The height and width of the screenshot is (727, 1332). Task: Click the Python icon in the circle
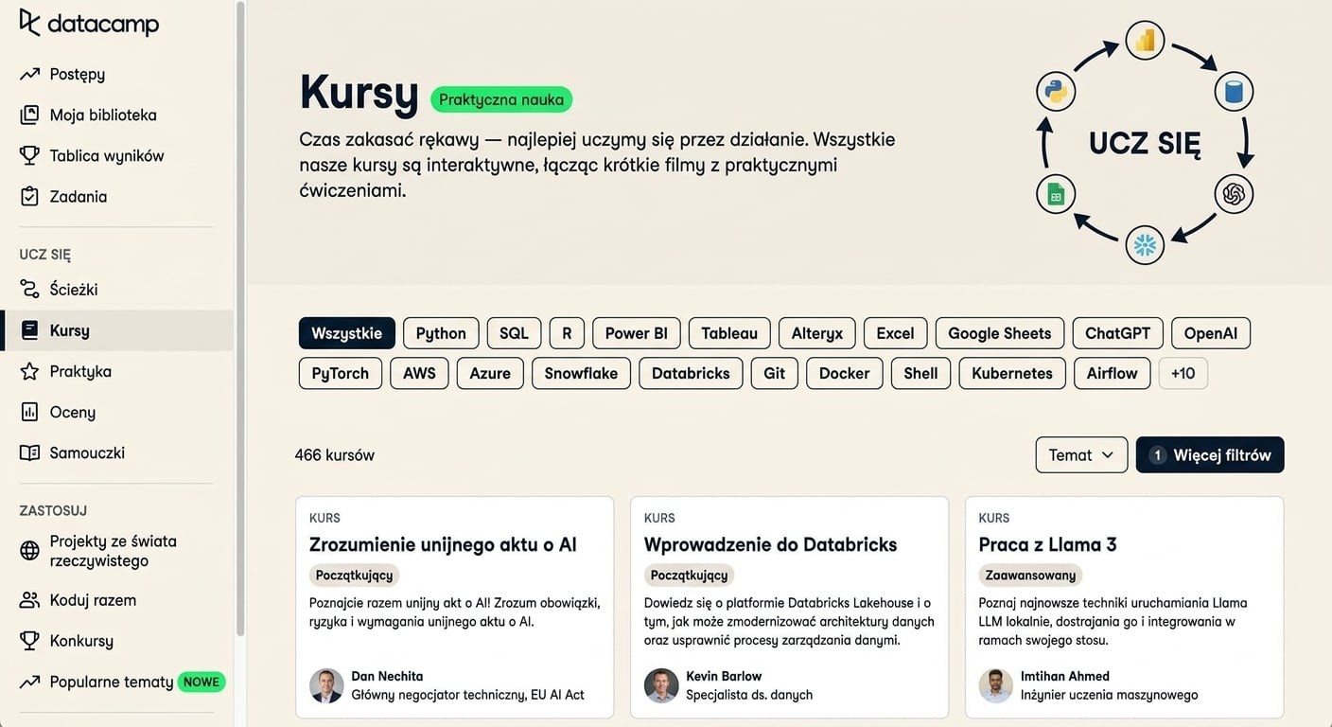1056,92
